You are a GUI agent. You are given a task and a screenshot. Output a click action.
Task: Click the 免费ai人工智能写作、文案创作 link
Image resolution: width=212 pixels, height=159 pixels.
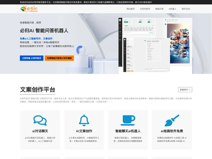coord(36,39)
